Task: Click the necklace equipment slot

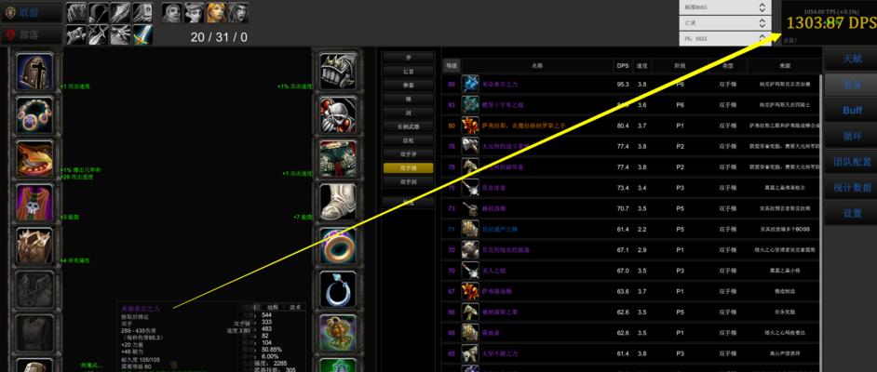Action: (x=34, y=115)
